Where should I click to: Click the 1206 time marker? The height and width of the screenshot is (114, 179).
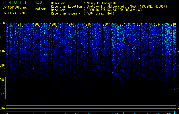tap(104, 25)
